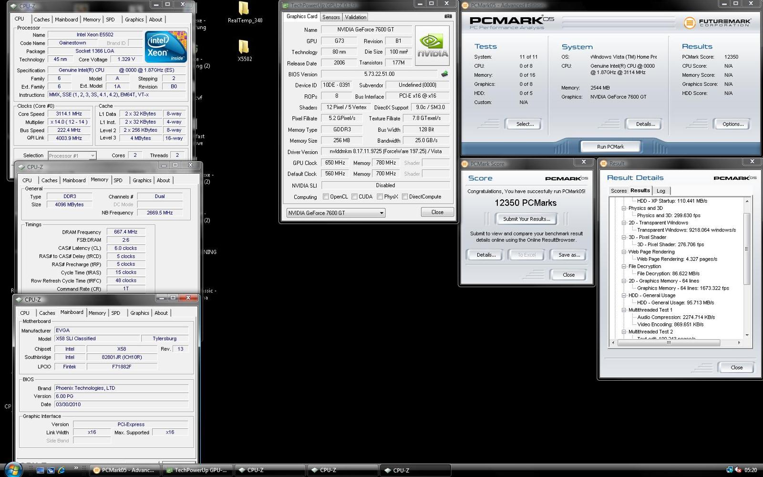Viewport: 763px width, 477px height.
Task: Collapse the 3D - Pixel Shader node
Action: 623,237
